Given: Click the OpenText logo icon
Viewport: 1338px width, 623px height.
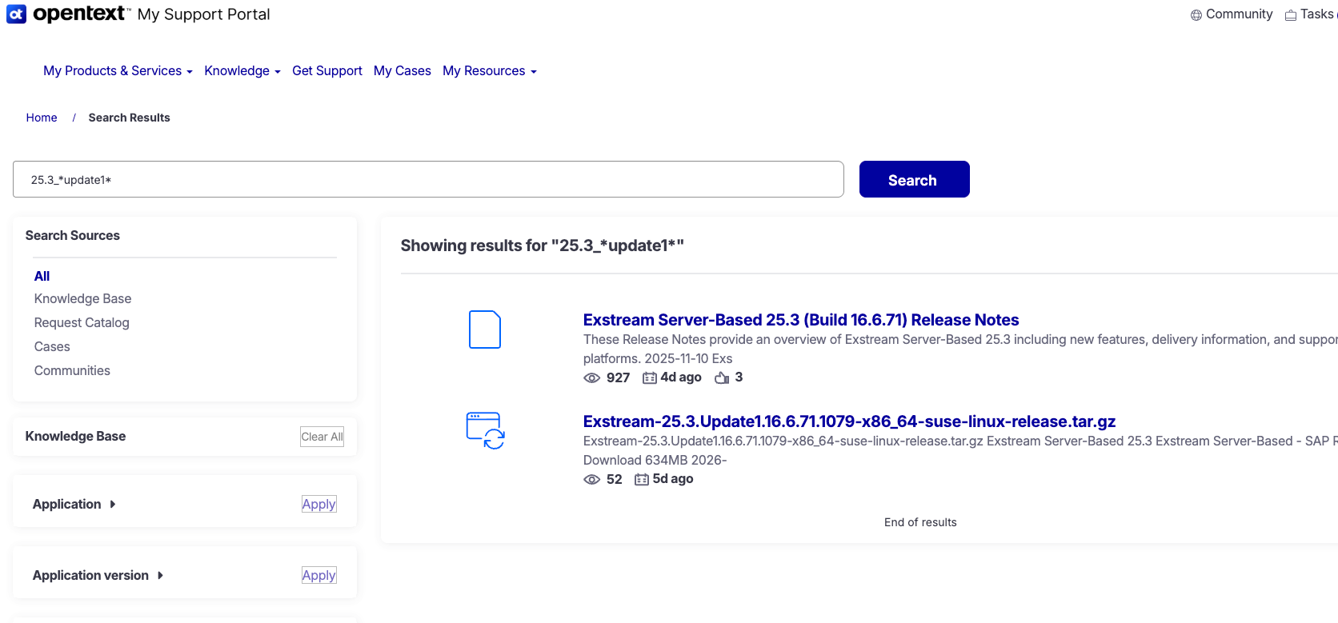Looking at the screenshot, I should coord(16,14).
